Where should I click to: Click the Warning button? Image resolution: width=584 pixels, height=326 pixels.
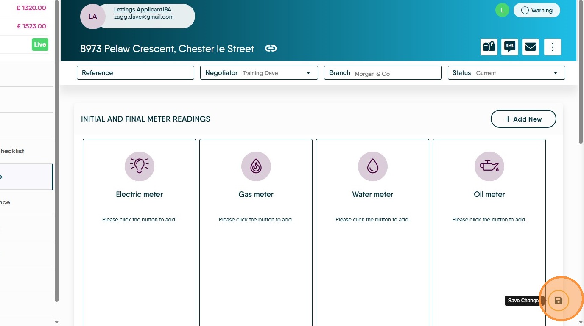click(x=537, y=10)
